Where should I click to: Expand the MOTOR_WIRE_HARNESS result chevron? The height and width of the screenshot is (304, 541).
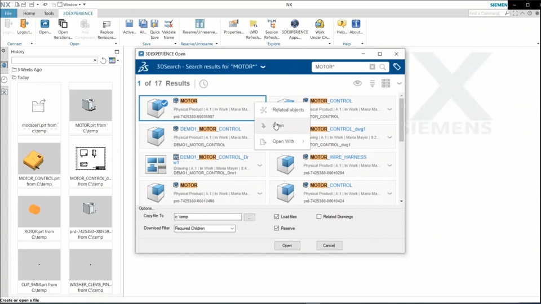click(x=389, y=166)
